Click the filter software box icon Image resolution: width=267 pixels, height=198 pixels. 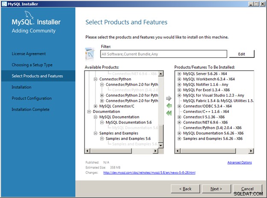pyautogui.click(x=89, y=54)
